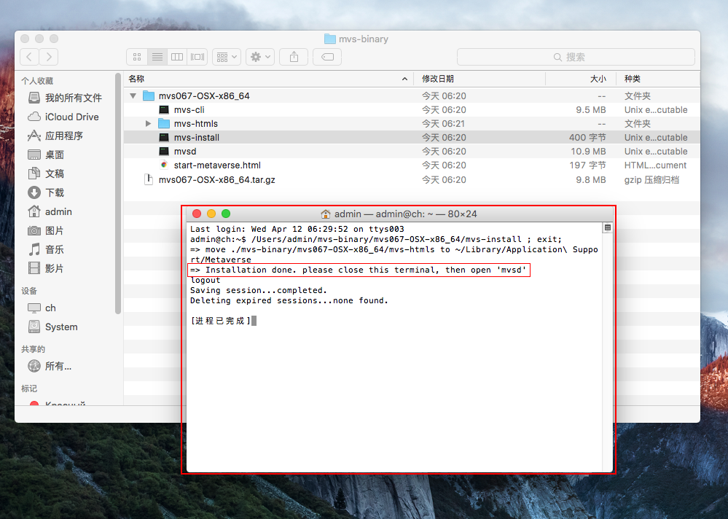Select the mvs-cli file
Screen dimensions: 728x519
tap(412, 110)
